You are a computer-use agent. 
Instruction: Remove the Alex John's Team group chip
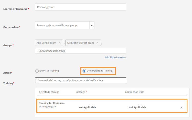[60, 43]
